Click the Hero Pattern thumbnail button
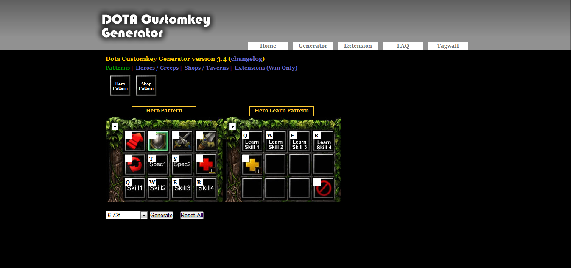This screenshot has height=268, width=571. pos(120,85)
